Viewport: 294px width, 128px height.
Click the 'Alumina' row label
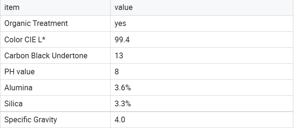tap(18, 87)
